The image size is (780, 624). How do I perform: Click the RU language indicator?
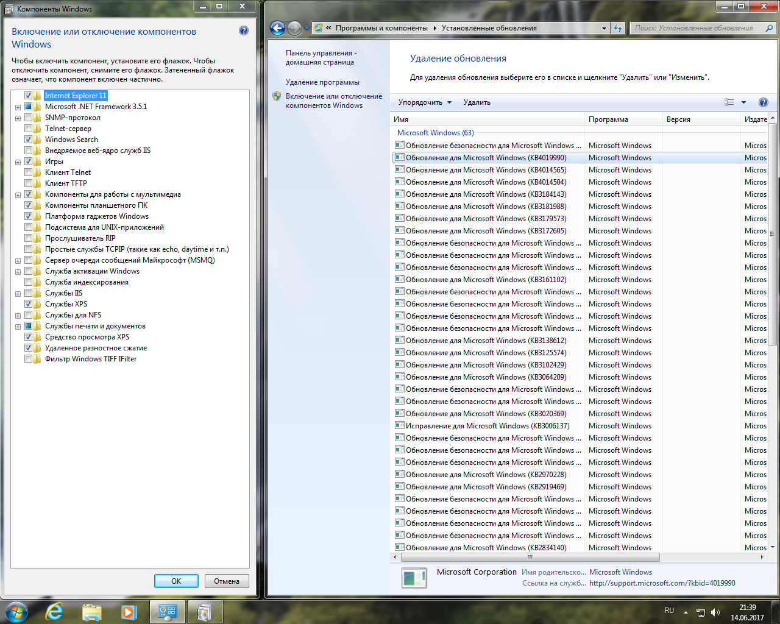click(x=669, y=611)
